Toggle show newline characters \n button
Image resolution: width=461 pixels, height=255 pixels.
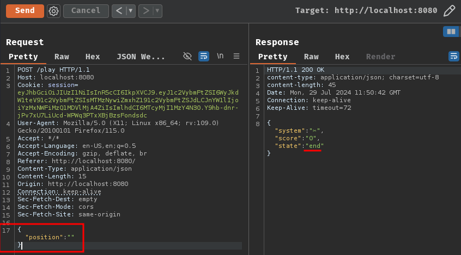pyautogui.click(x=220, y=56)
